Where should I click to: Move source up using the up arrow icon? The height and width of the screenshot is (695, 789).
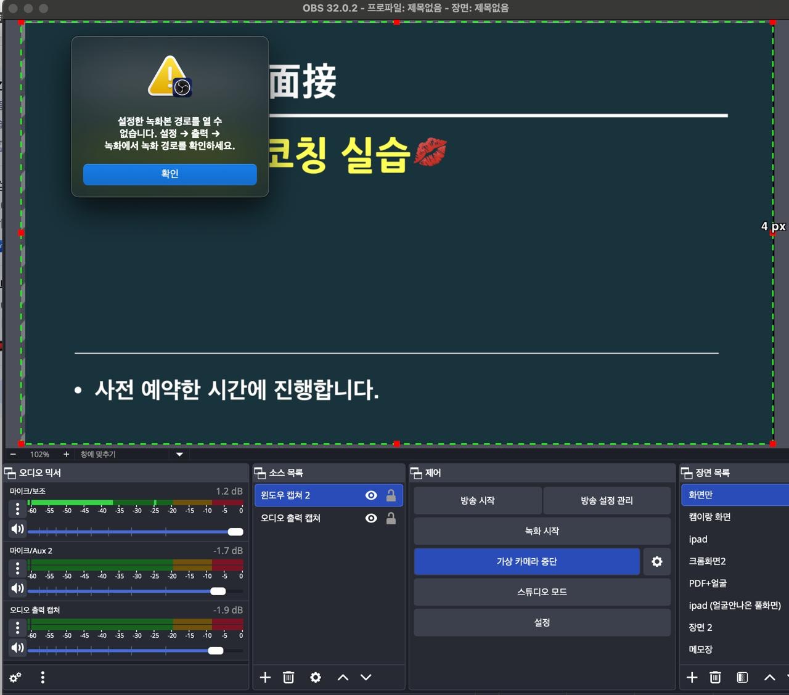click(x=343, y=677)
